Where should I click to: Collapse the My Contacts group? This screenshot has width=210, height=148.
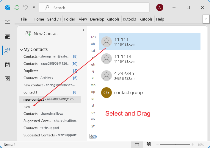(x=21, y=50)
